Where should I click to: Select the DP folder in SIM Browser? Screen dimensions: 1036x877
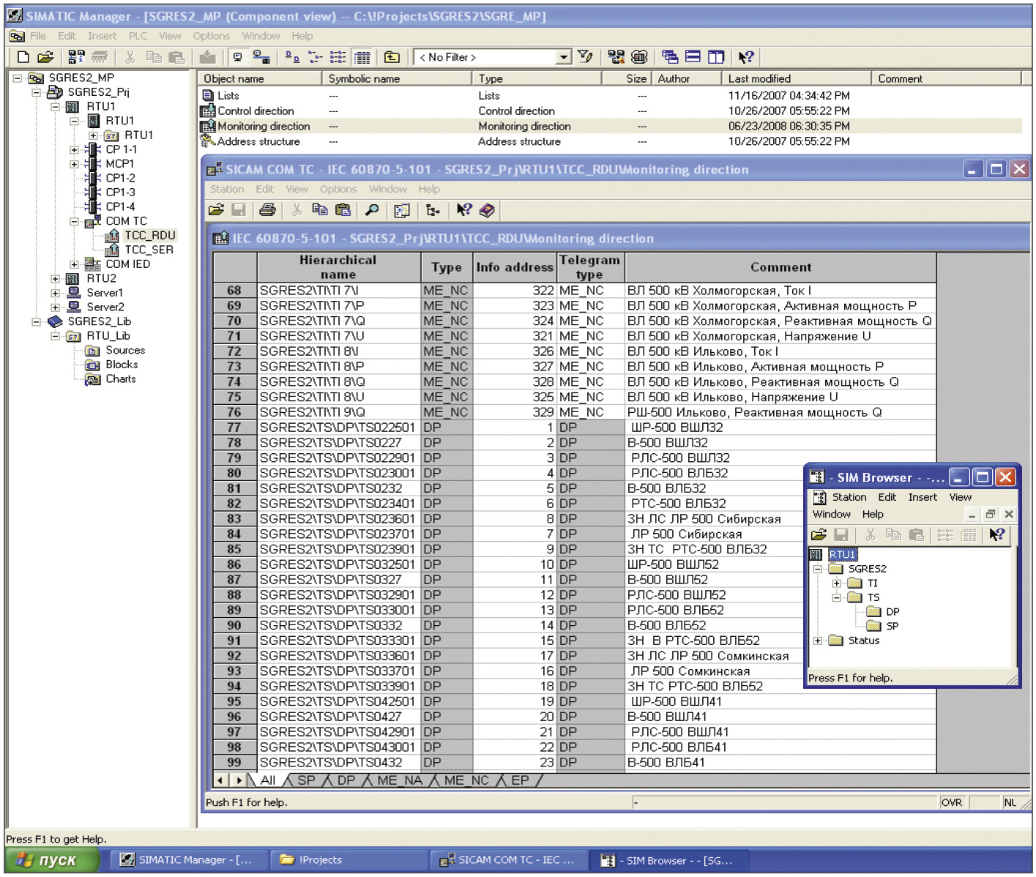click(x=892, y=612)
